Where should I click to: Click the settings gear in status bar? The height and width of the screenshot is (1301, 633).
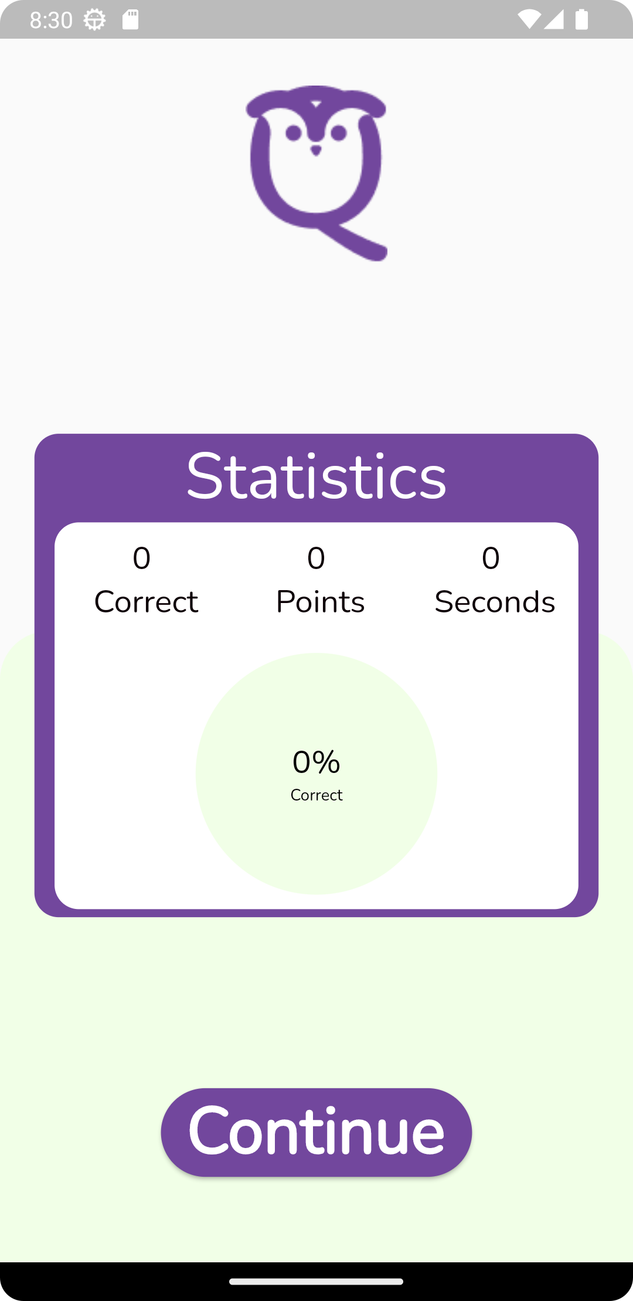coord(94,20)
